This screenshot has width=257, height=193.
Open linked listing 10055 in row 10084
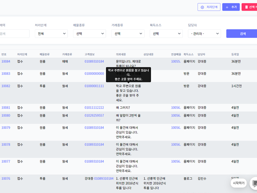click(x=176, y=61)
